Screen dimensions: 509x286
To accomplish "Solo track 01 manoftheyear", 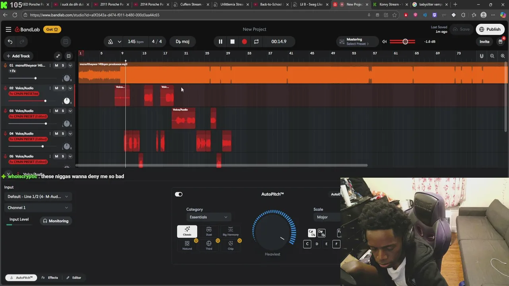I will (x=62, y=66).
